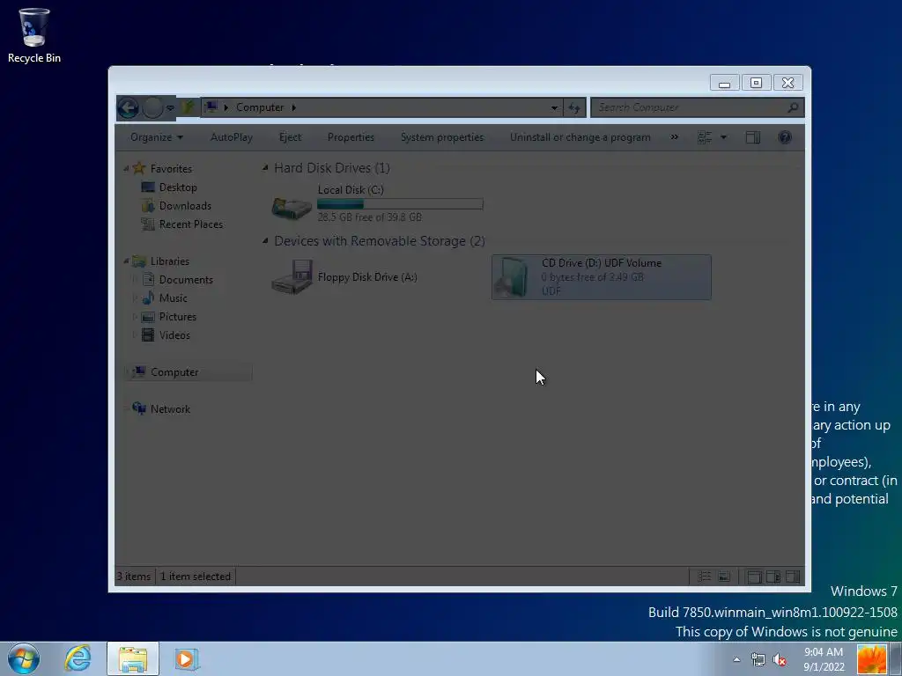Open Properties from the toolbar

(351, 137)
